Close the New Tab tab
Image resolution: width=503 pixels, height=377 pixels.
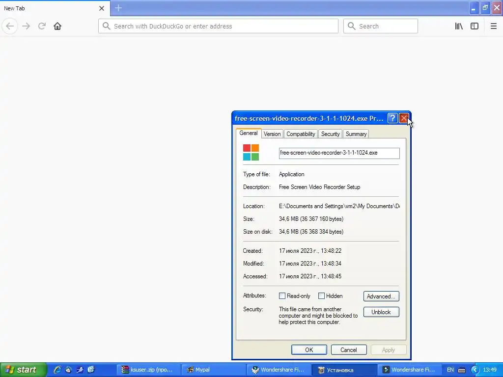[102, 8]
